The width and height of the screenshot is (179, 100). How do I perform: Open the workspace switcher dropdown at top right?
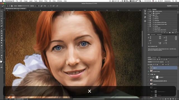tap(172, 6)
